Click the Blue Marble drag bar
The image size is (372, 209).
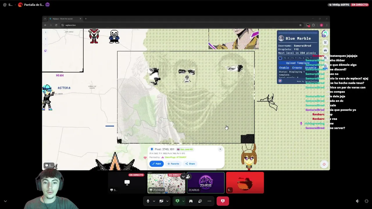coord(298,33)
